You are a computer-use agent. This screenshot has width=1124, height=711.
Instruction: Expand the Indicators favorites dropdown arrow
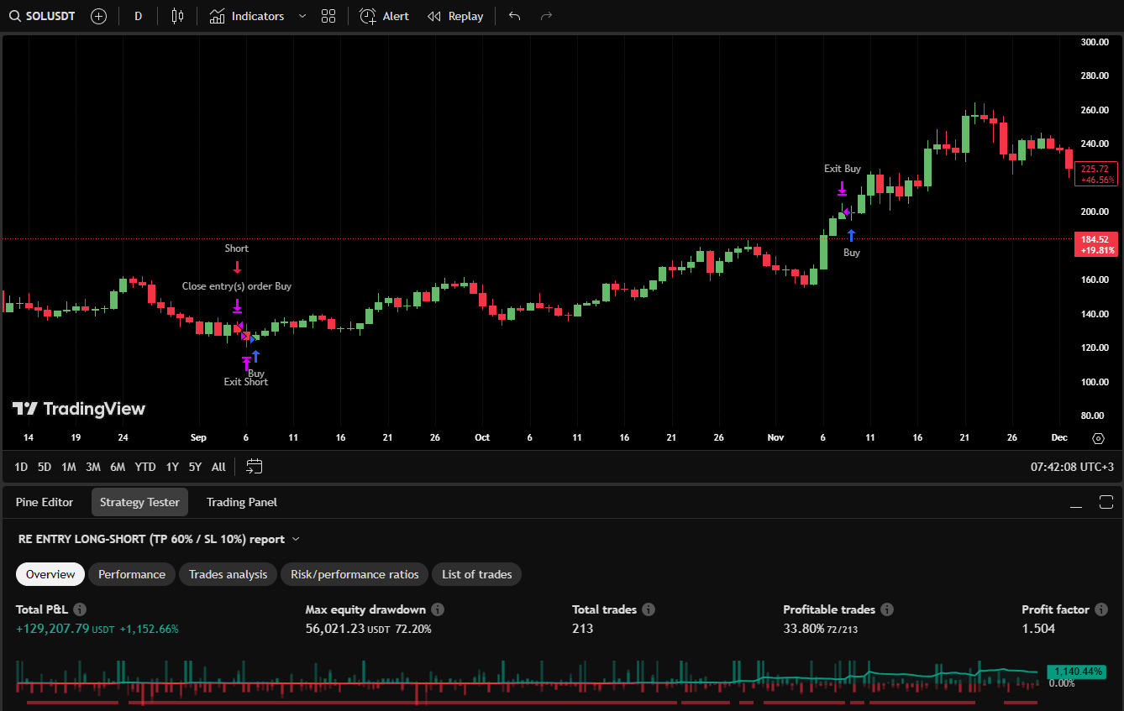302,16
